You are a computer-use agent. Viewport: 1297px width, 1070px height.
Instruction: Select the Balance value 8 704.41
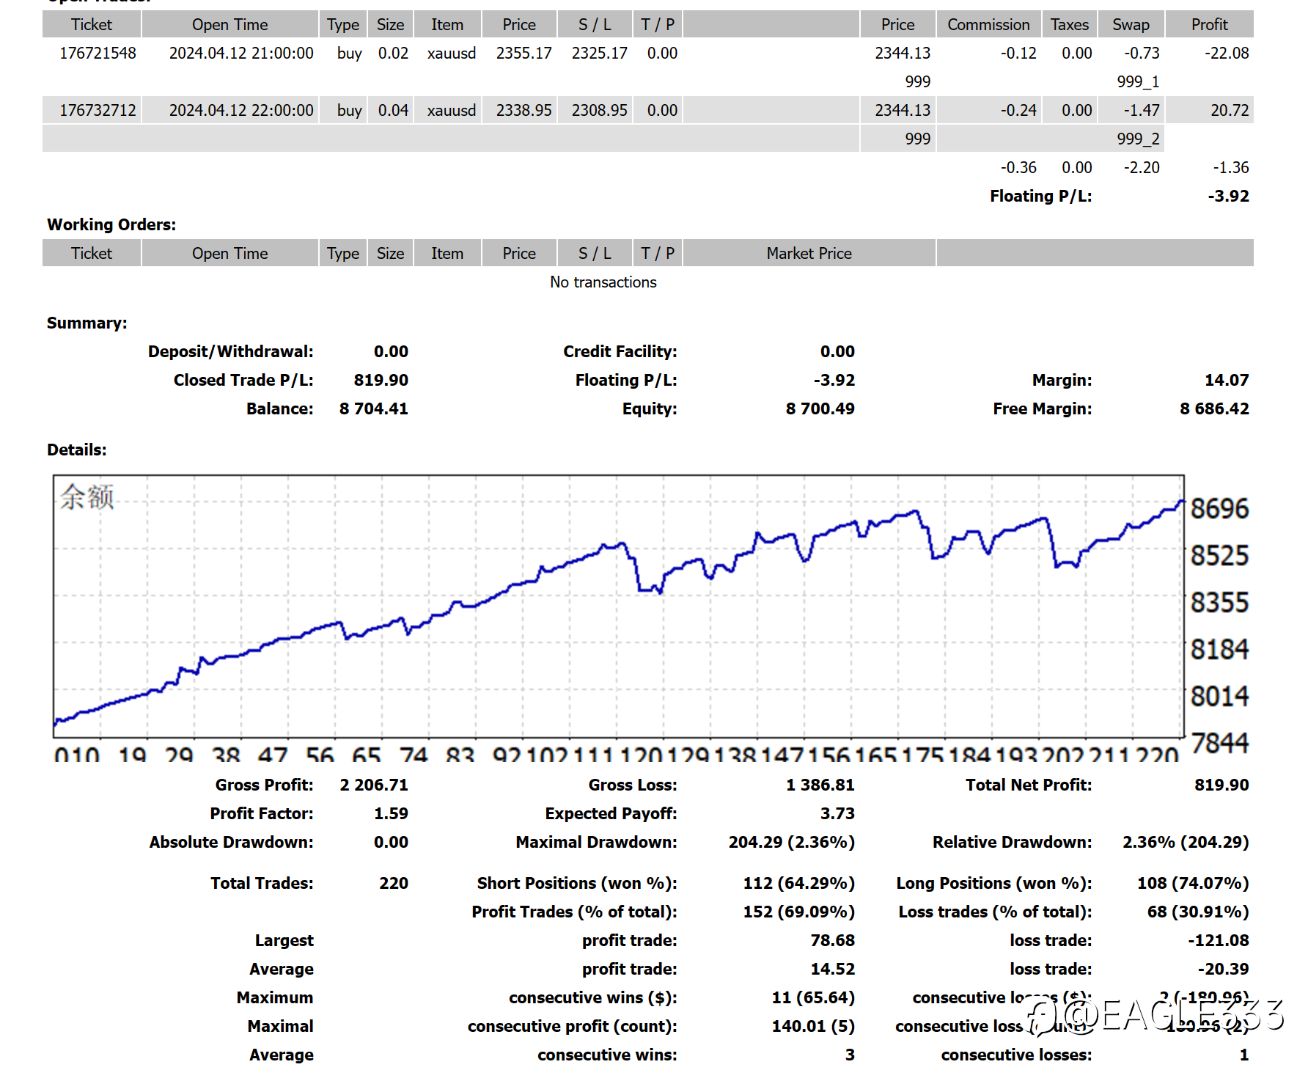(x=374, y=408)
